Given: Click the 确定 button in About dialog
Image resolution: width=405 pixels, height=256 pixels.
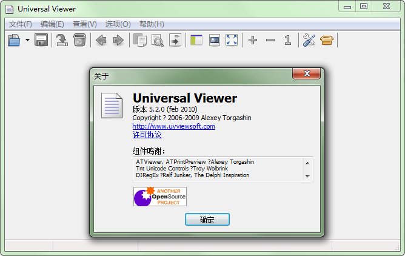Looking at the screenshot, I should coord(207,220).
